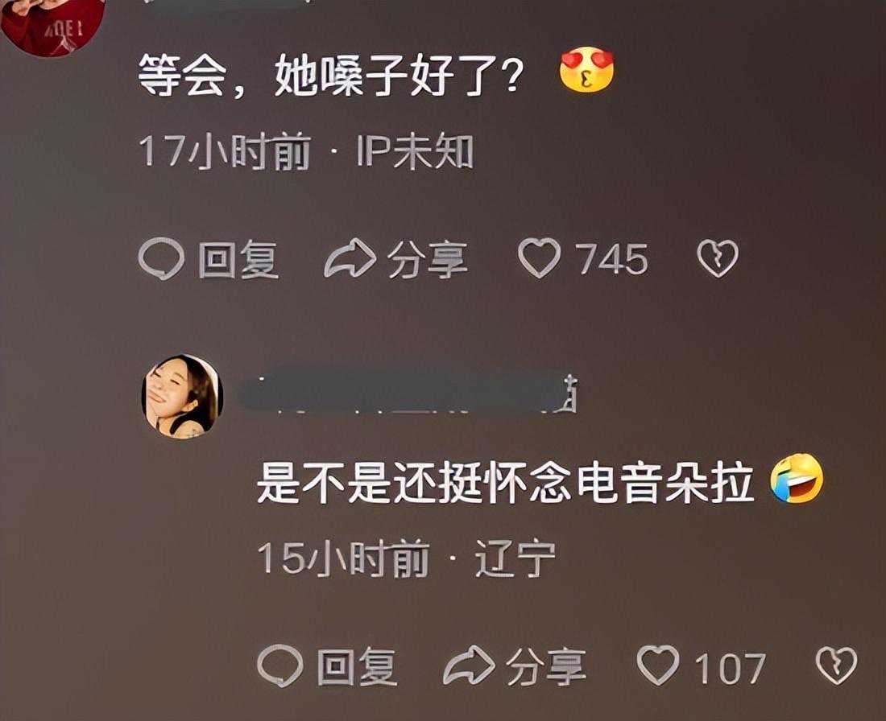Viewport: 886px width, 721px height.
Task: Open the smiling woman avatar of replier
Action: click(x=182, y=397)
